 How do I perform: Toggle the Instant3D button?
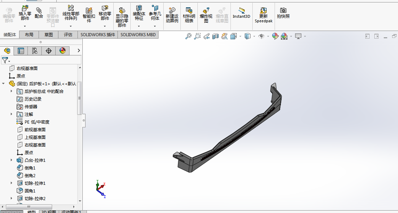(x=241, y=13)
